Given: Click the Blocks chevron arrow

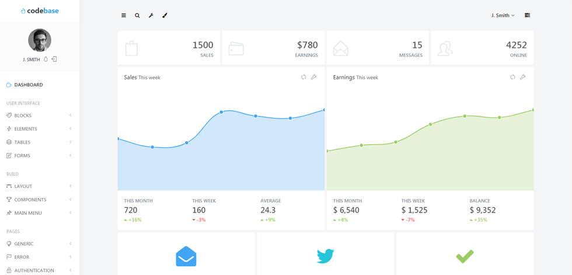Looking at the screenshot, I should [71, 115].
